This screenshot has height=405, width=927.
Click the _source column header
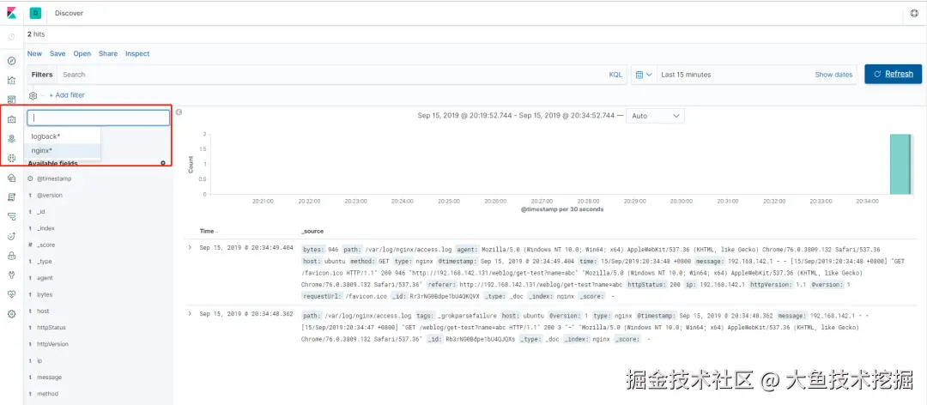[x=312, y=231]
